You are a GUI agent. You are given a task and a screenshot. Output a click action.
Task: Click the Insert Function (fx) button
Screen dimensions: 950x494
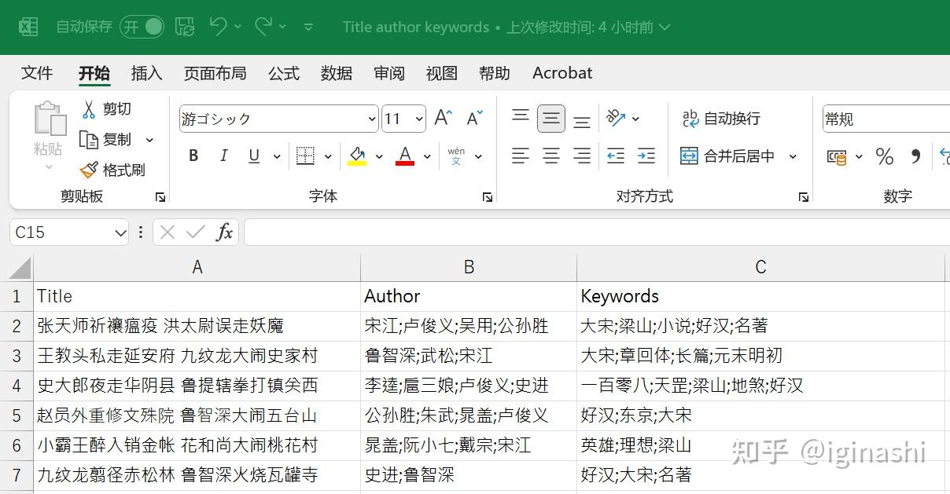(224, 232)
